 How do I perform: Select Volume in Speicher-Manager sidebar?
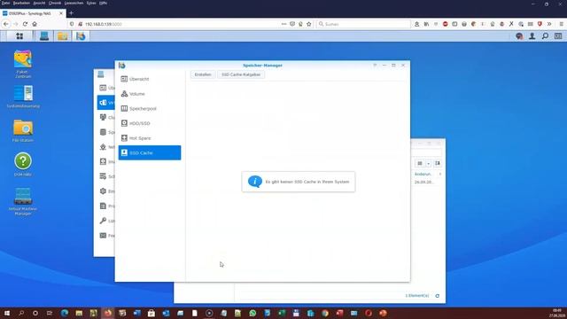(150, 94)
